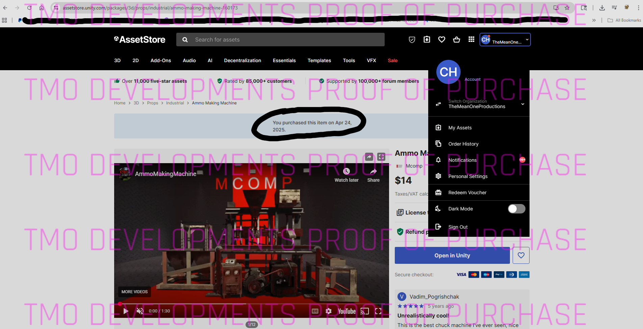
Task: Bookmark this page with the star icon
Action: [x=567, y=8]
